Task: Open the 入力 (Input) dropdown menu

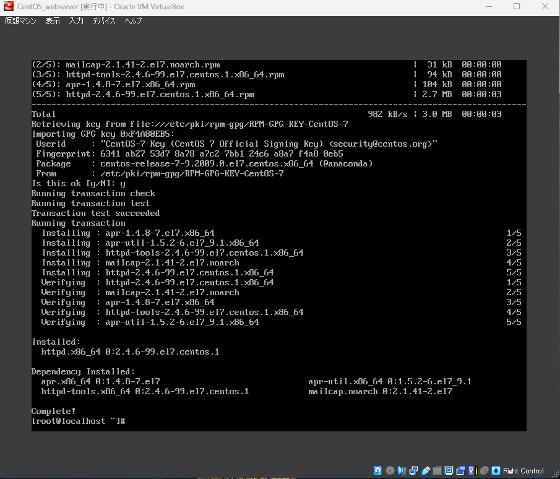Action: (x=76, y=20)
